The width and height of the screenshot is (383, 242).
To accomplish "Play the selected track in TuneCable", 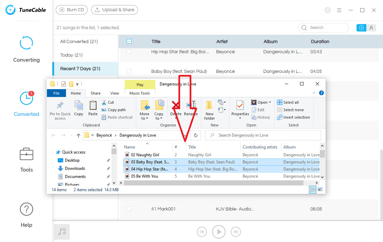I will click(x=219, y=232).
